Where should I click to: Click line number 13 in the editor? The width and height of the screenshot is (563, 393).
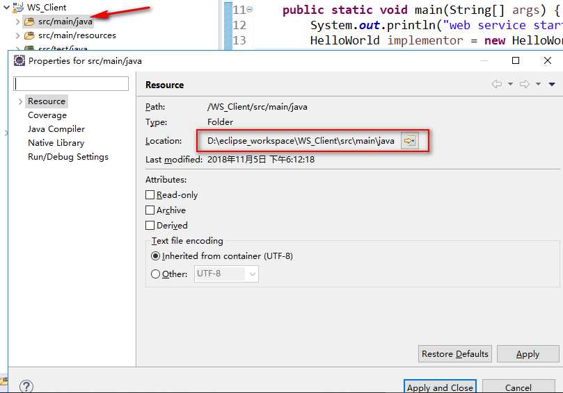239,40
